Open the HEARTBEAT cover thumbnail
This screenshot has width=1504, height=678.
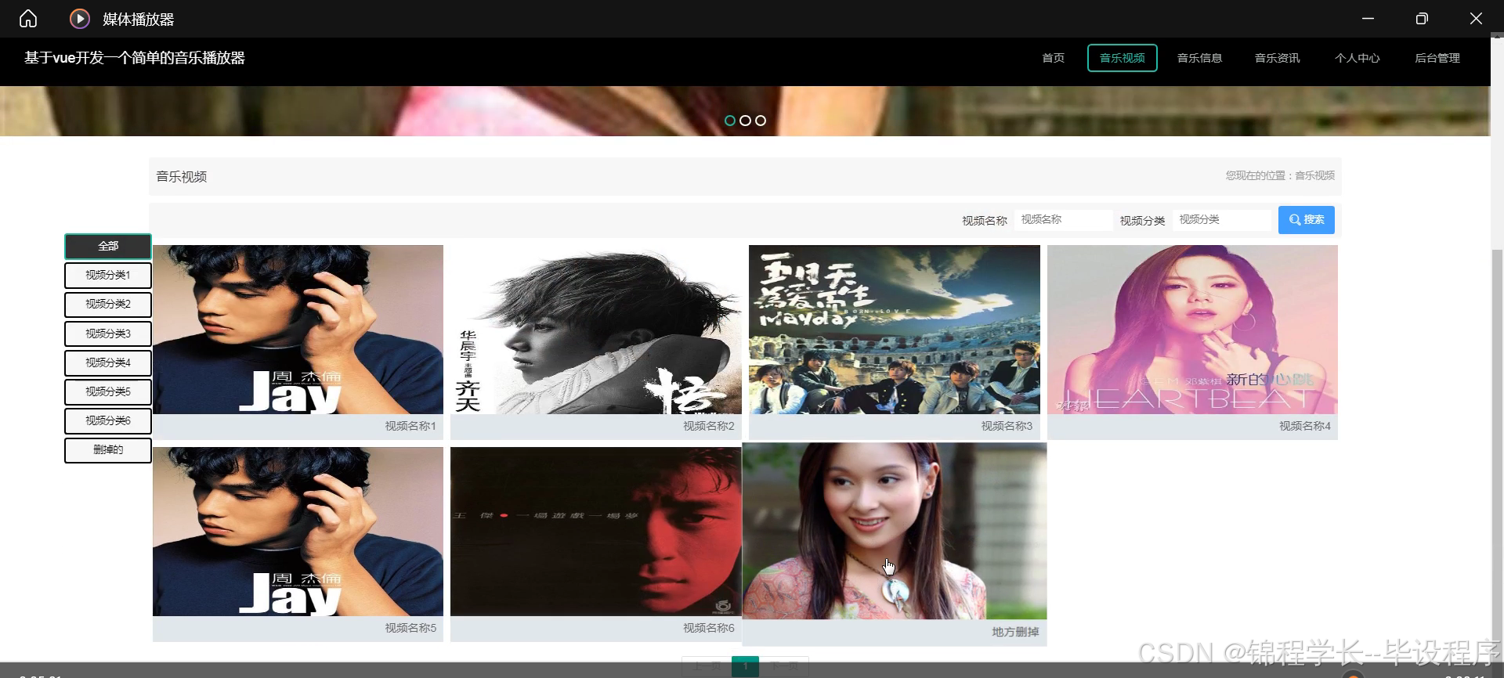click(x=1192, y=330)
